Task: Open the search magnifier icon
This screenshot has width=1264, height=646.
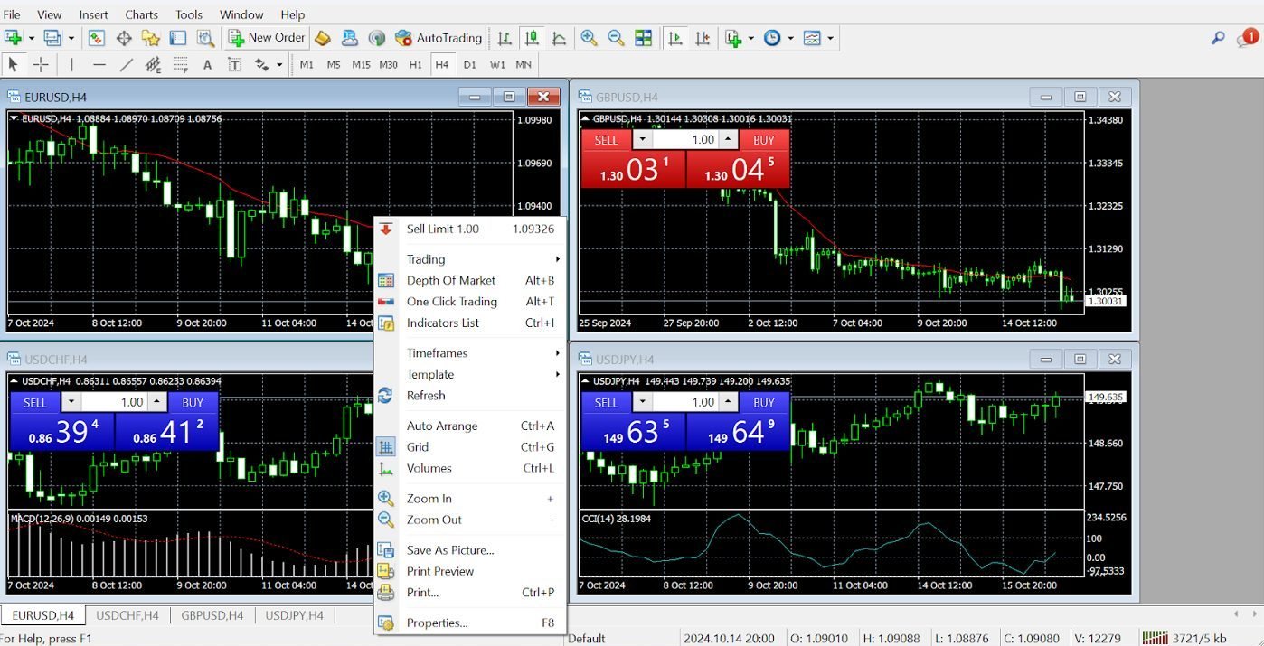Action: click(x=1218, y=38)
